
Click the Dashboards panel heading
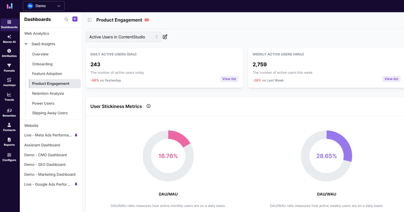[37, 20]
